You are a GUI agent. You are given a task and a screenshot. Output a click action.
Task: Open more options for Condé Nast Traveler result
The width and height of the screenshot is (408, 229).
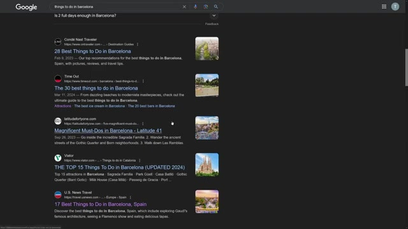coord(138,45)
